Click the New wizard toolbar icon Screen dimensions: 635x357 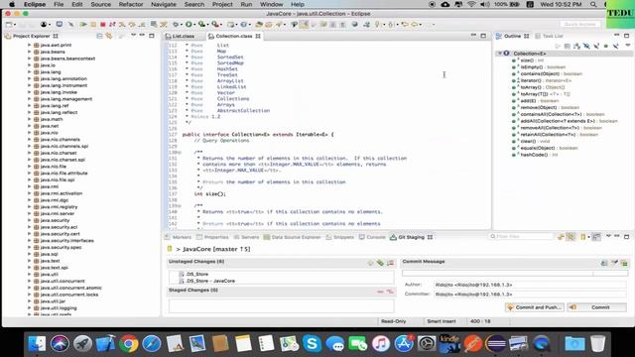[x=9, y=25]
